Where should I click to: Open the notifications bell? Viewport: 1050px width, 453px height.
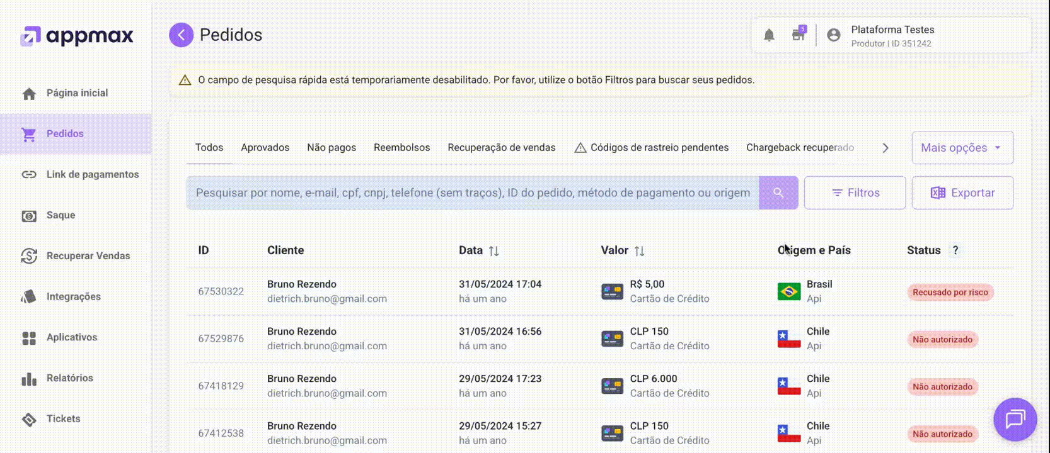(769, 35)
